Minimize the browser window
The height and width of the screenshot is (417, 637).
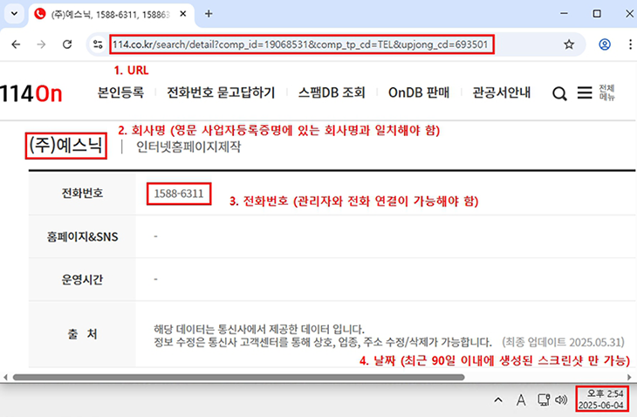pos(565,13)
